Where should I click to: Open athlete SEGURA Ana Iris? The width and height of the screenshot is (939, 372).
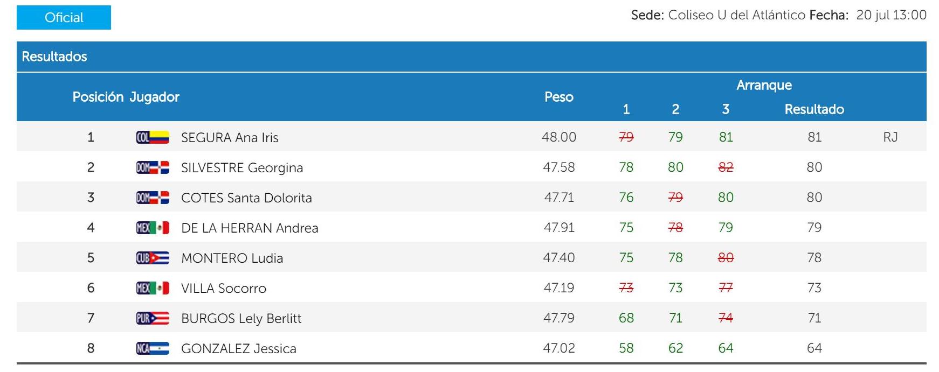(230, 138)
